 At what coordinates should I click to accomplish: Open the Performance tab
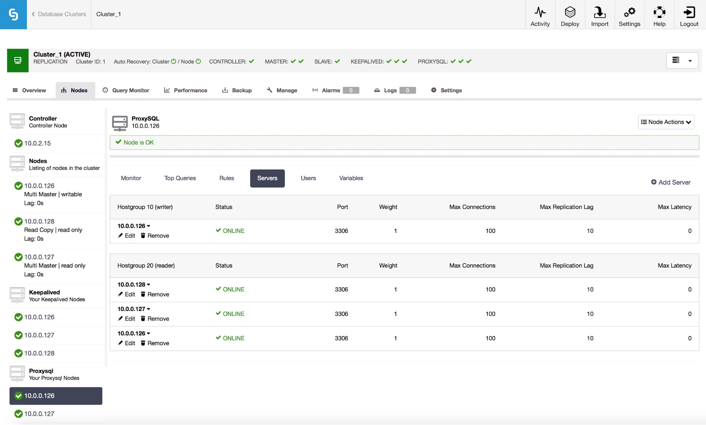[186, 90]
